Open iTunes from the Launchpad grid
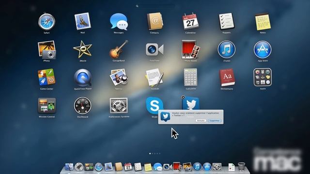 pos(227,49)
